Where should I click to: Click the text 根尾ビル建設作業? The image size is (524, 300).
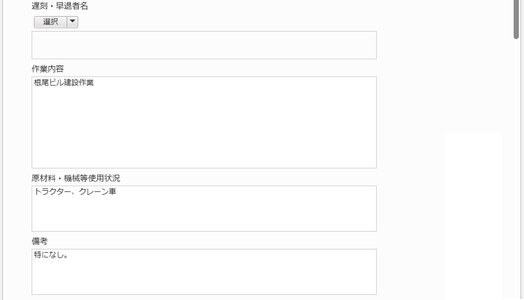point(64,83)
